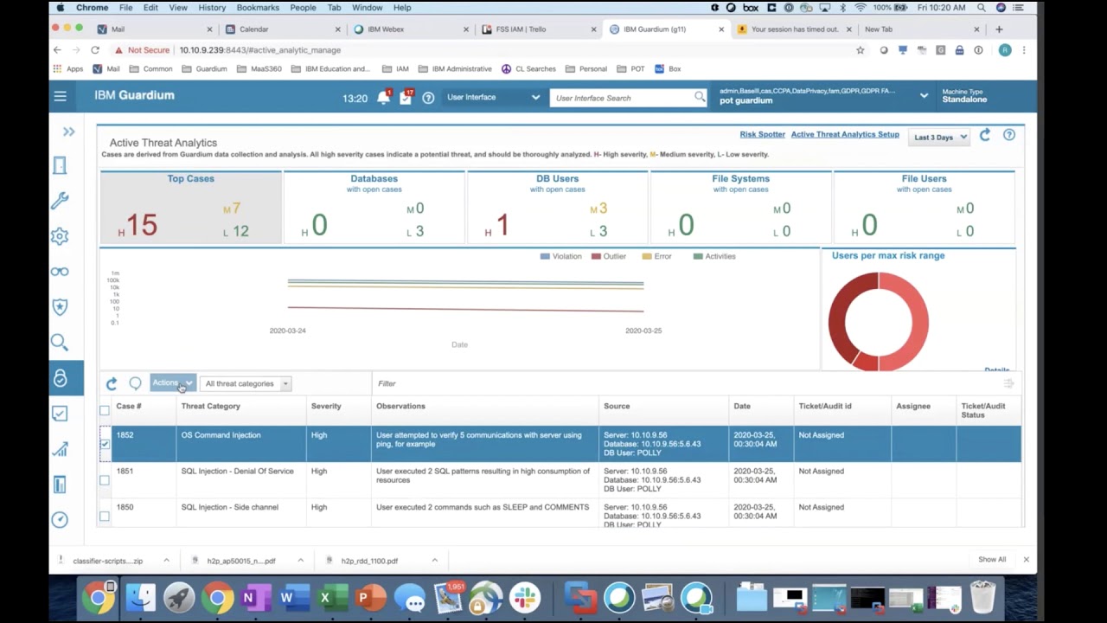Open the Bookmarks menu in Chrome
The width and height of the screenshot is (1107, 623).
click(x=258, y=8)
